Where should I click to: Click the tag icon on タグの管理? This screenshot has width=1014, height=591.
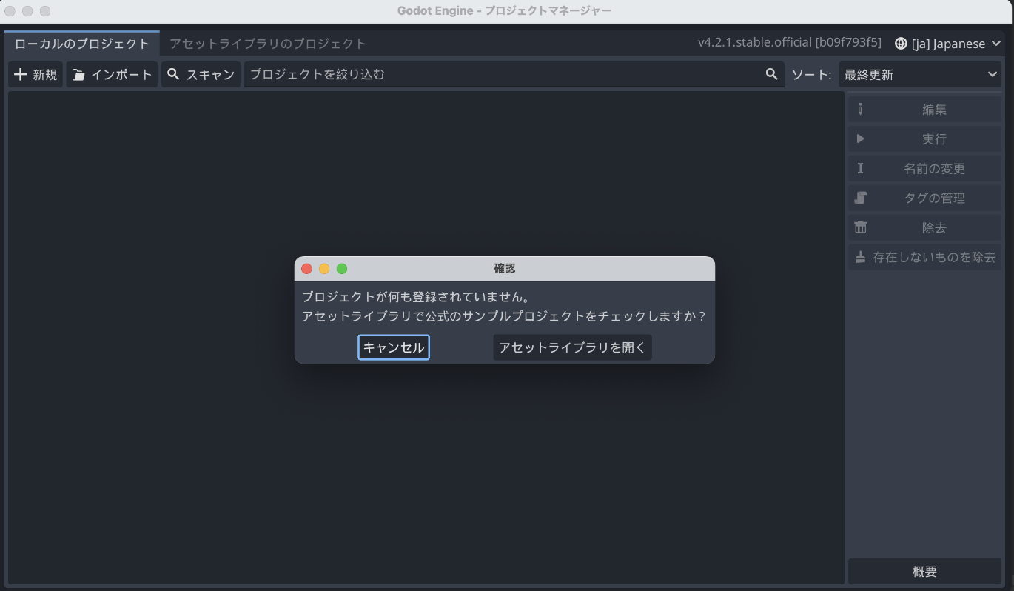(x=860, y=198)
